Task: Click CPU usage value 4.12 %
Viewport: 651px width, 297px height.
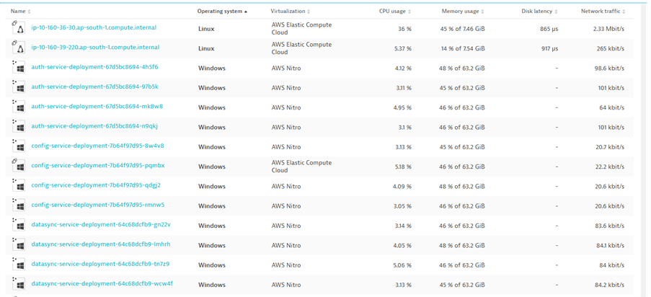Action: click(402, 68)
